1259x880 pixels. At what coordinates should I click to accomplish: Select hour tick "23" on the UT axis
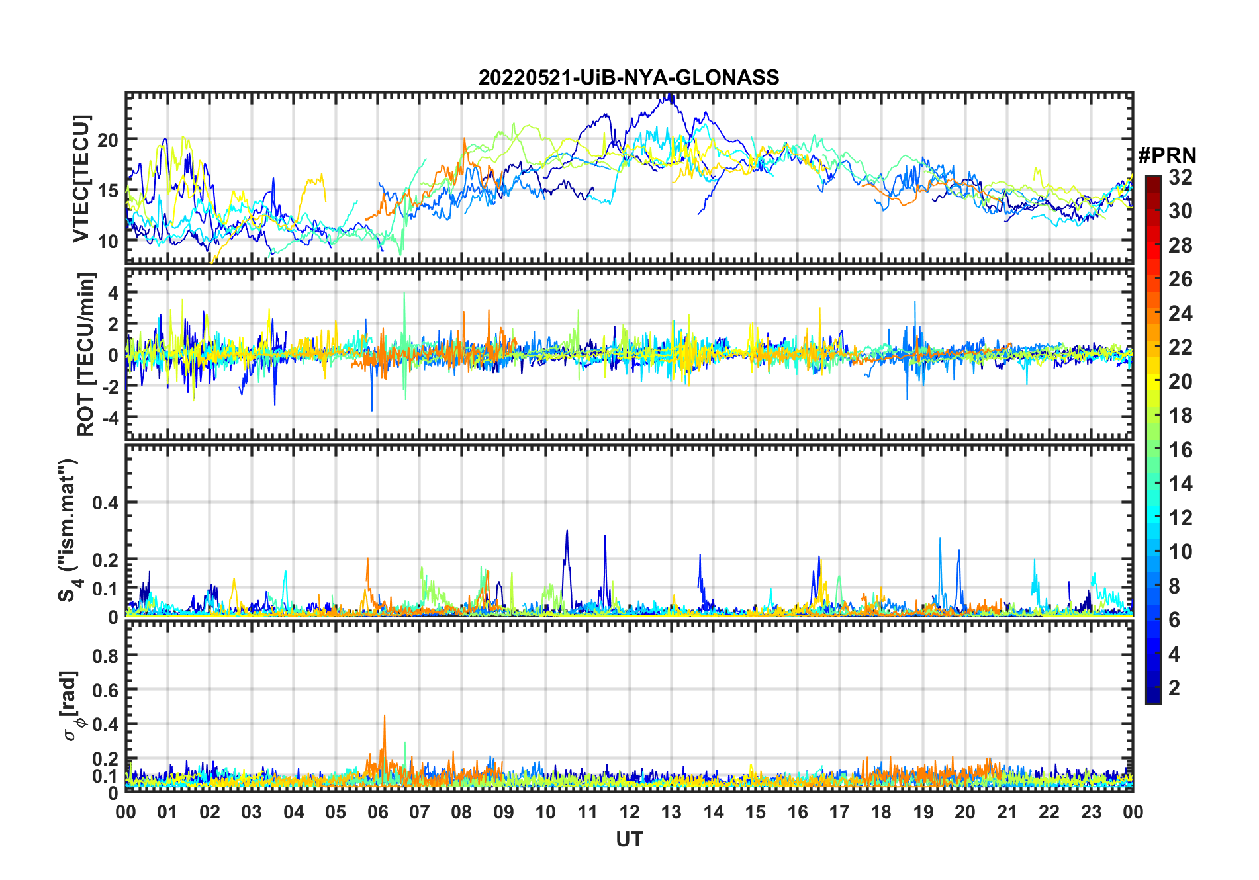1091,812
